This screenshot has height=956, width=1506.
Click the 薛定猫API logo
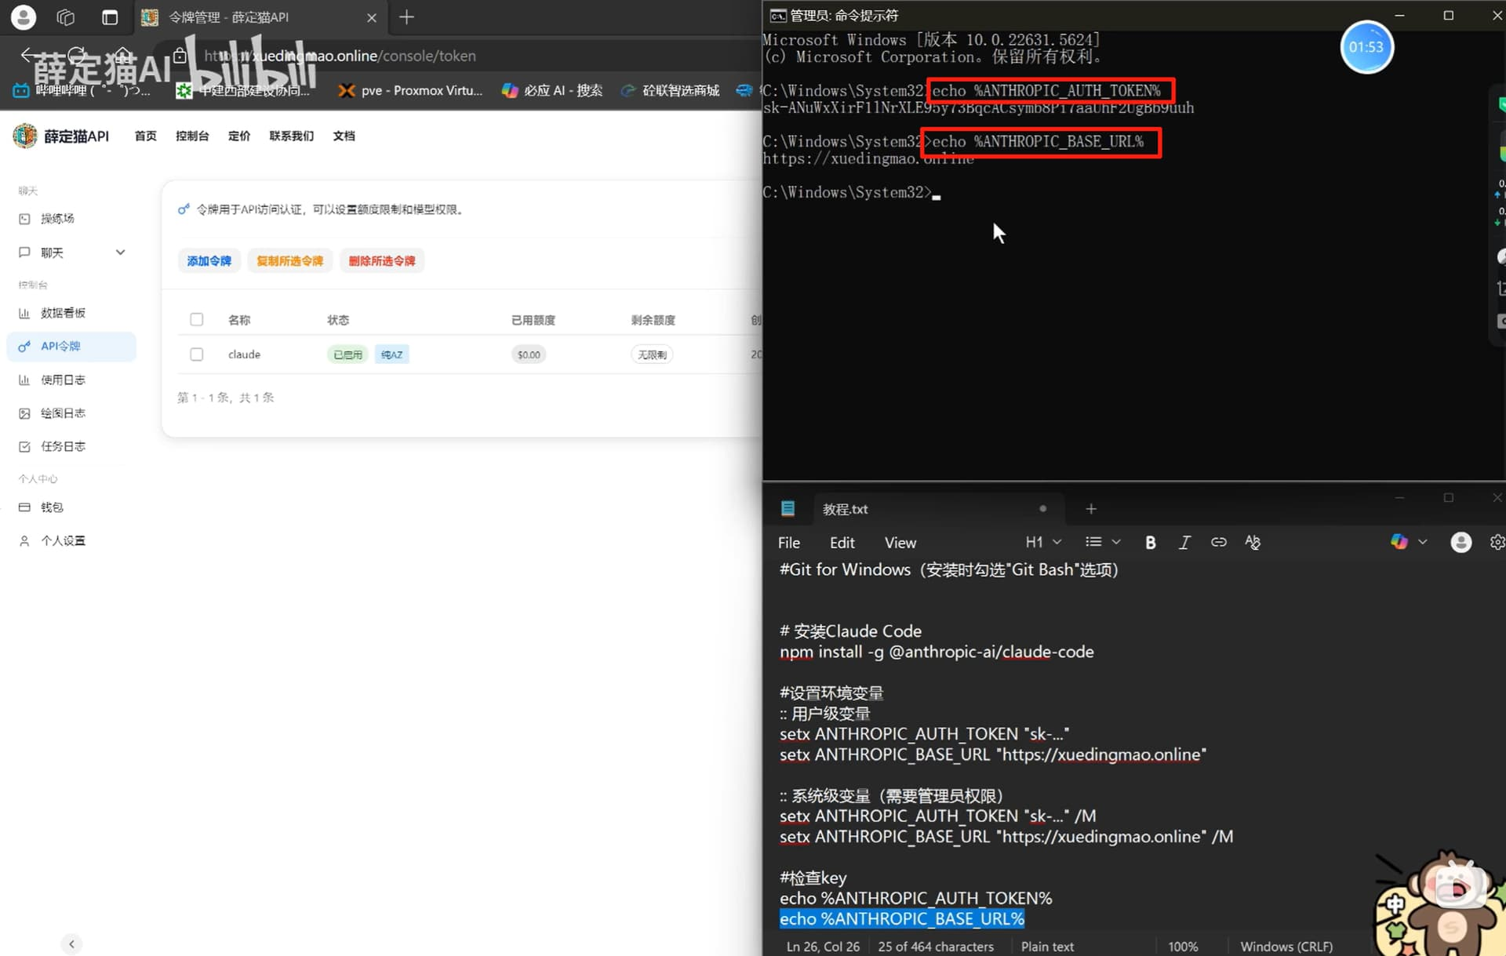click(61, 136)
